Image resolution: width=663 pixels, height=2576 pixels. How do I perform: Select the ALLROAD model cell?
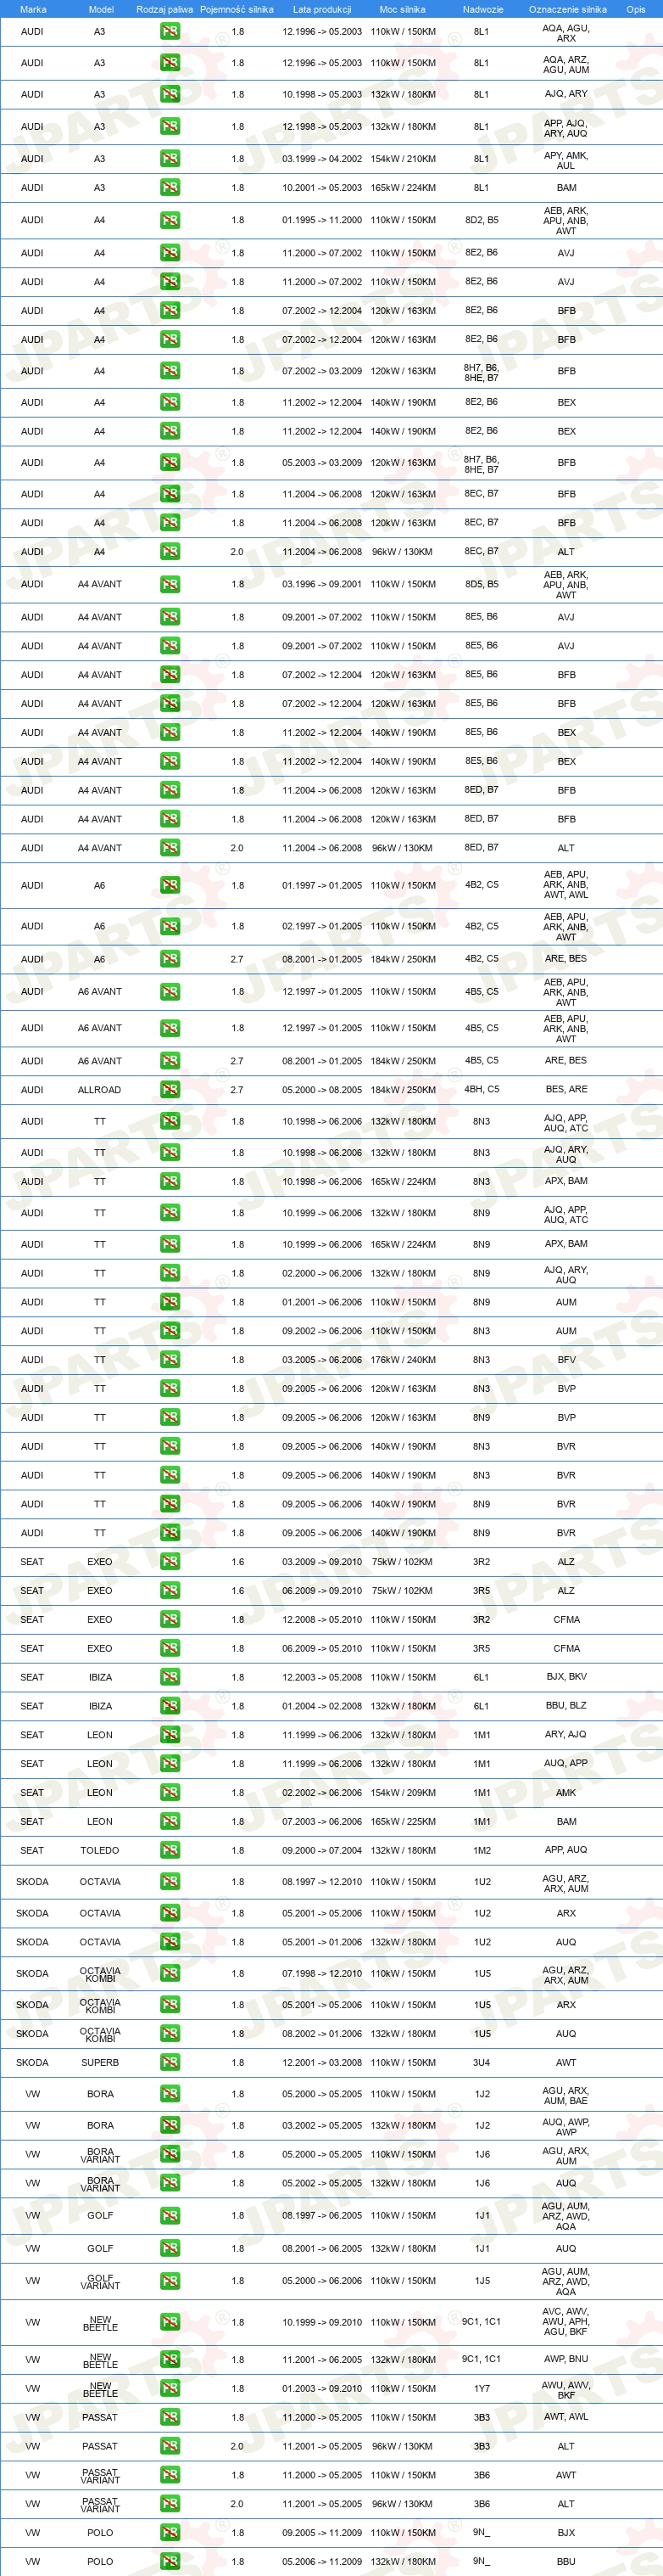pyautogui.click(x=100, y=1090)
